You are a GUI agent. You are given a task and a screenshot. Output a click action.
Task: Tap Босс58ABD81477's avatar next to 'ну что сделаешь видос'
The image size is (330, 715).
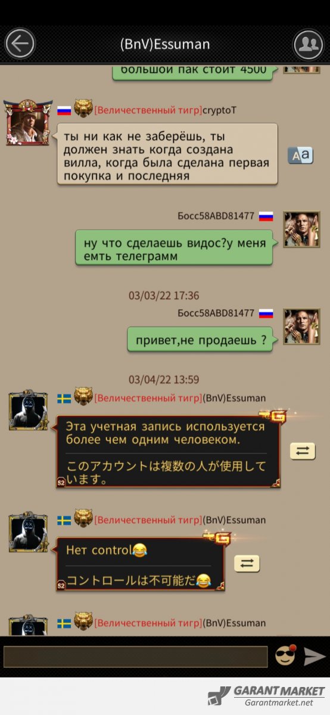click(301, 229)
